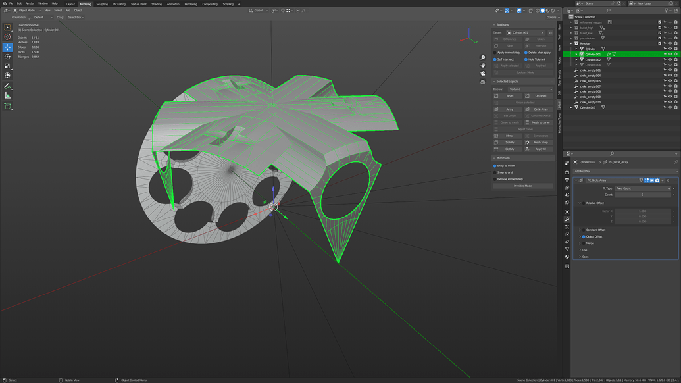Click the Primitive Mode button
This screenshot has width=681, height=383.
coord(523,186)
